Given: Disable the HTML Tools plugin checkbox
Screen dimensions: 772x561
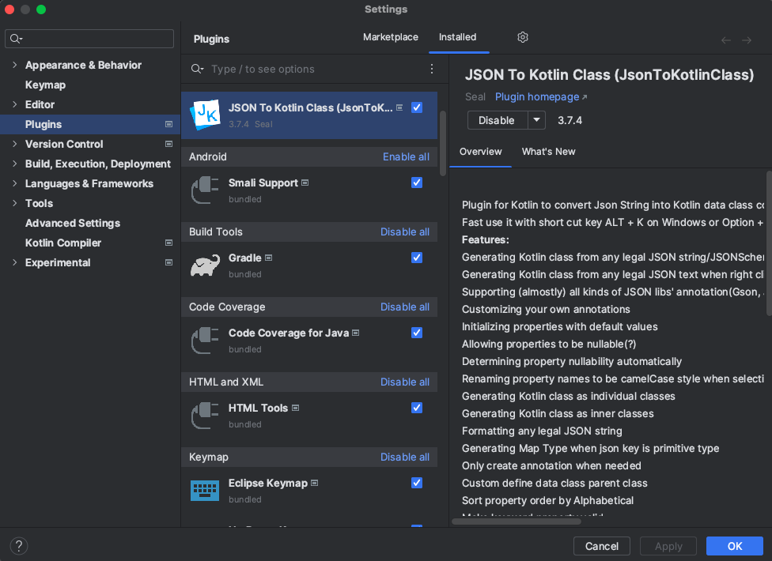Looking at the screenshot, I should 417,408.
